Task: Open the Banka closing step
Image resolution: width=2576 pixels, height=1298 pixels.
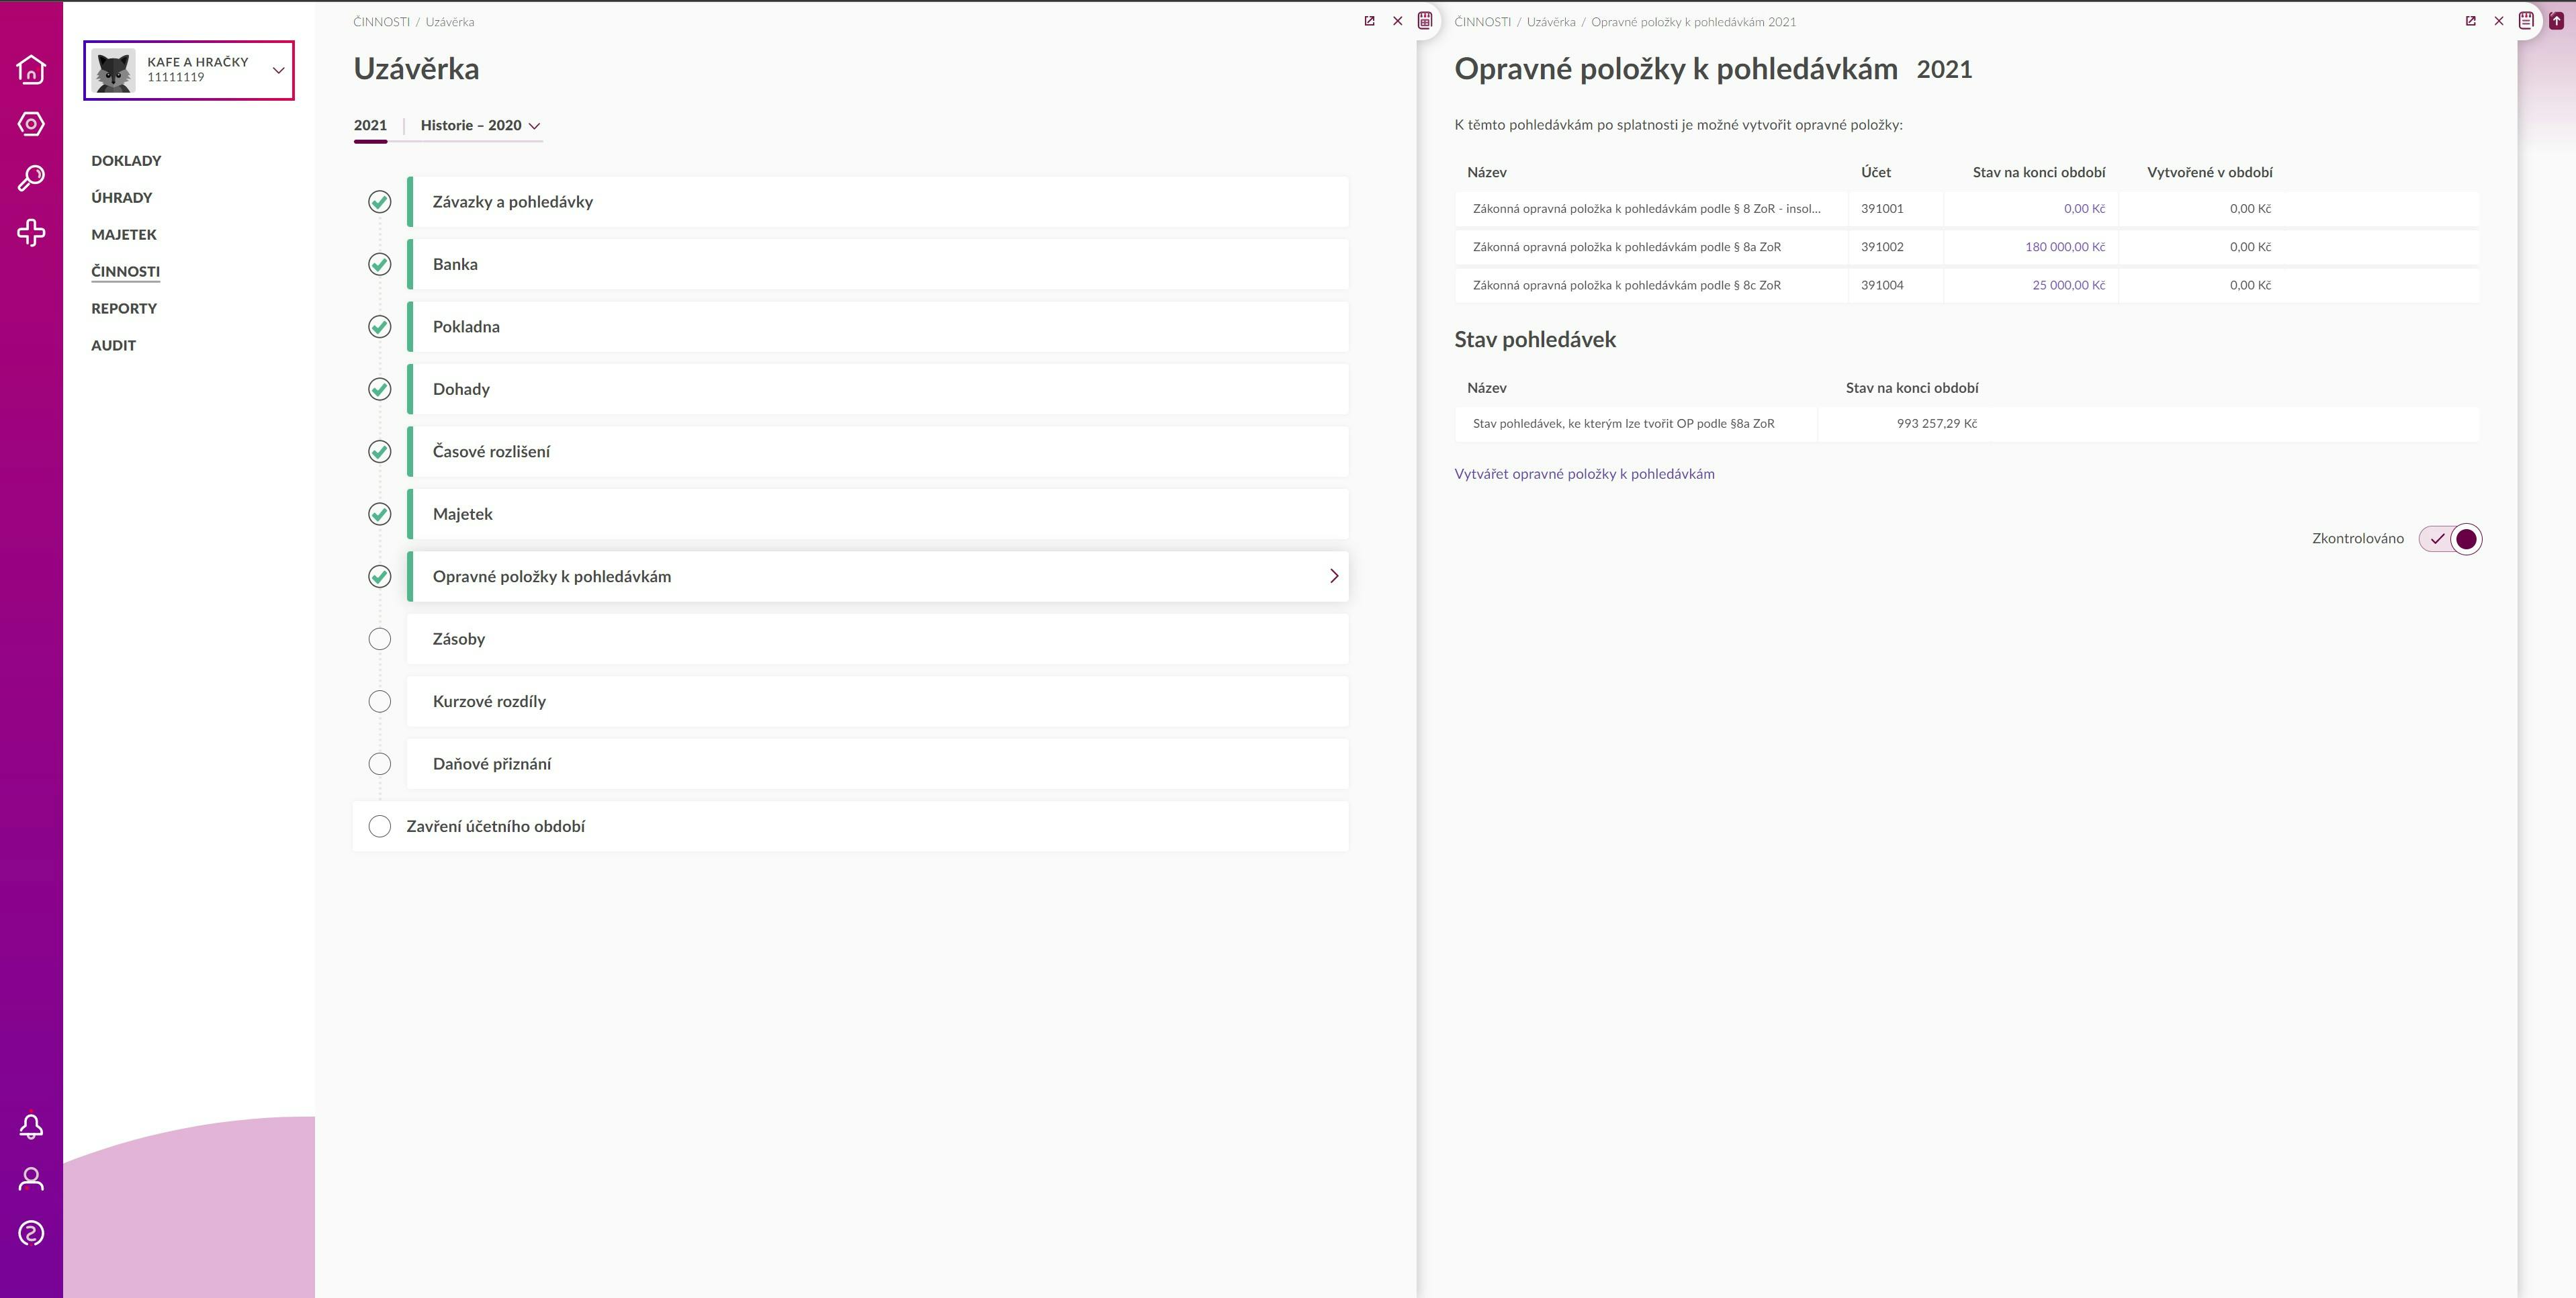Action: 877,264
